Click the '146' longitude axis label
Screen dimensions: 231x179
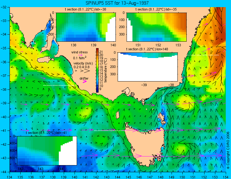[x=139, y=177]
